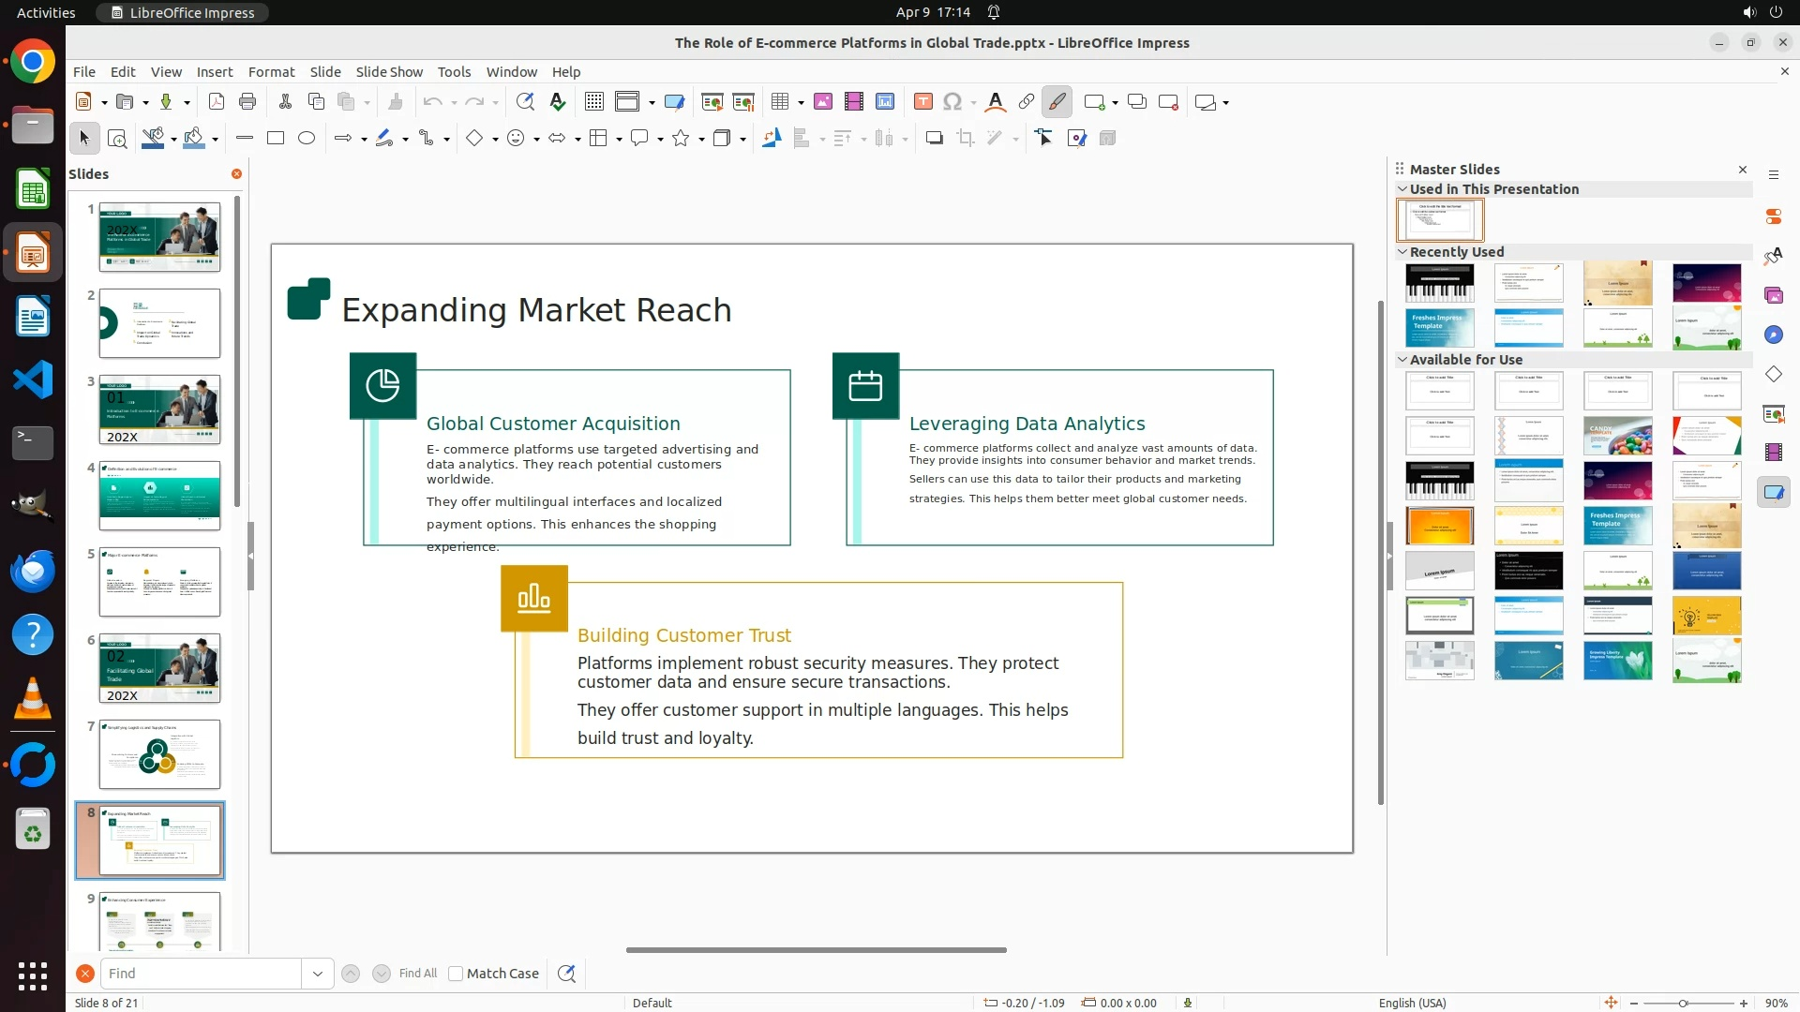Click the Insert Hyperlink icon
1800x1012 pixels.
click(x=1027, y=101)
